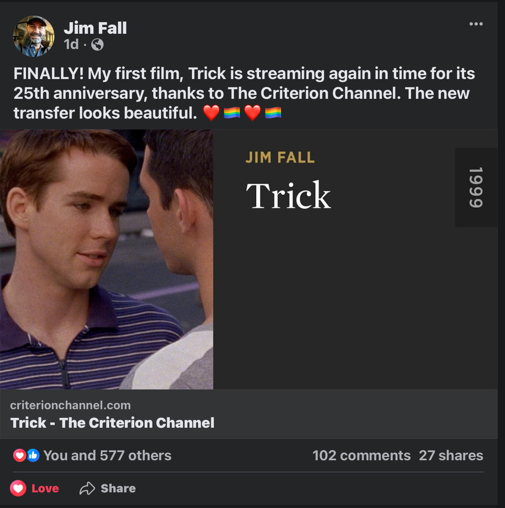
Task: Toggle the Love reaction button
Action: 35,488
